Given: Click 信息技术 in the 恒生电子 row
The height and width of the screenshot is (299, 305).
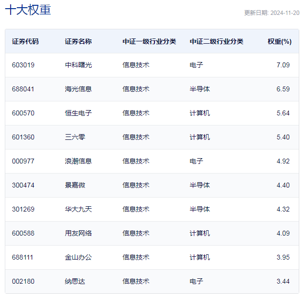Looking at the screenshot, I should point(136,113).
